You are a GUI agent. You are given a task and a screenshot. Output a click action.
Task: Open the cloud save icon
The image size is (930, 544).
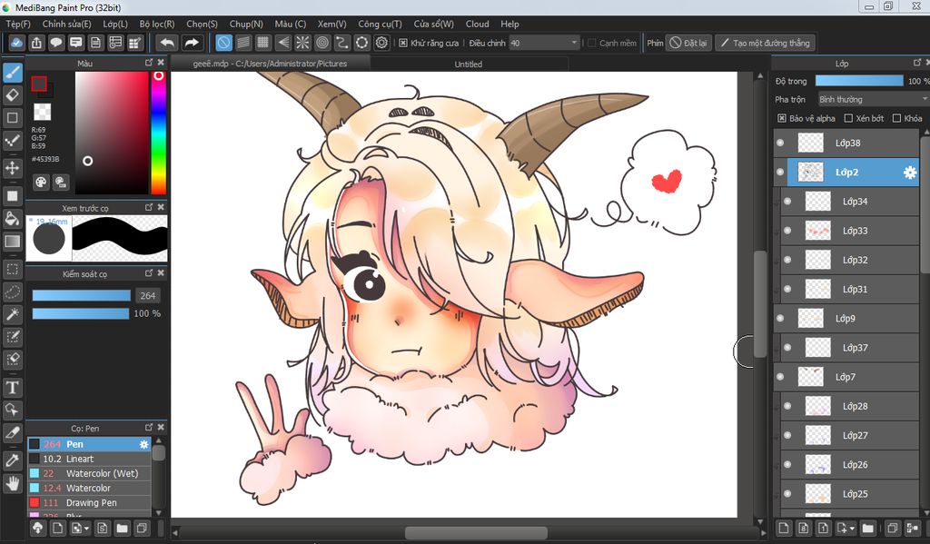[x=16, y=43]
